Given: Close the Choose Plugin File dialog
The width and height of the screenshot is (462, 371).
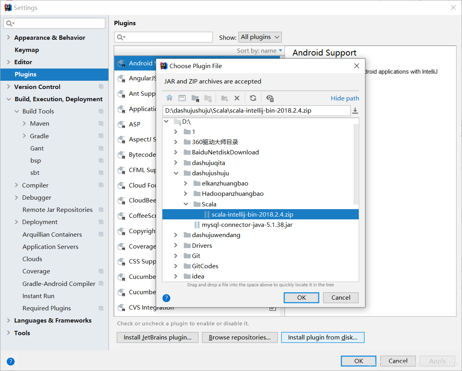Looking at the screenshot, I should [x=356, y=66].
